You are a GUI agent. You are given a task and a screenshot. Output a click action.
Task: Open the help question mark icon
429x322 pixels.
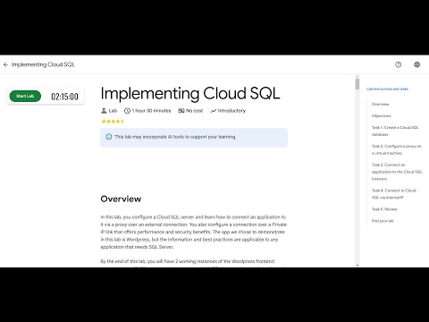point(398,64)
